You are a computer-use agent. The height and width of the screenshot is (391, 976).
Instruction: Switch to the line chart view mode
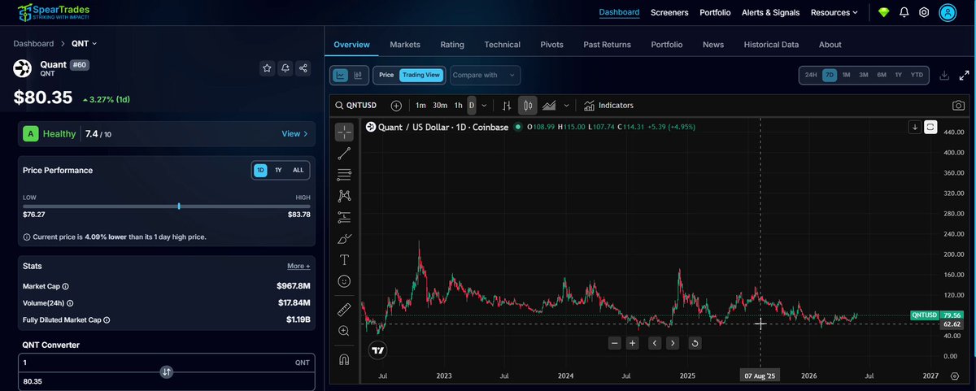341,75
